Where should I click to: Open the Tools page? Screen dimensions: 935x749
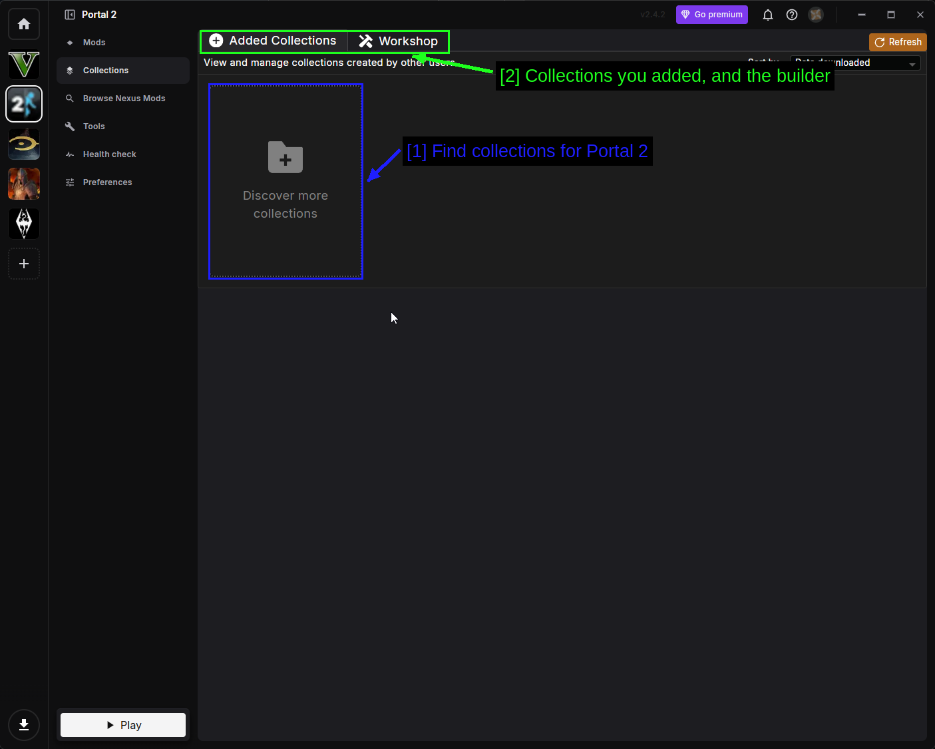coord(123,126)
